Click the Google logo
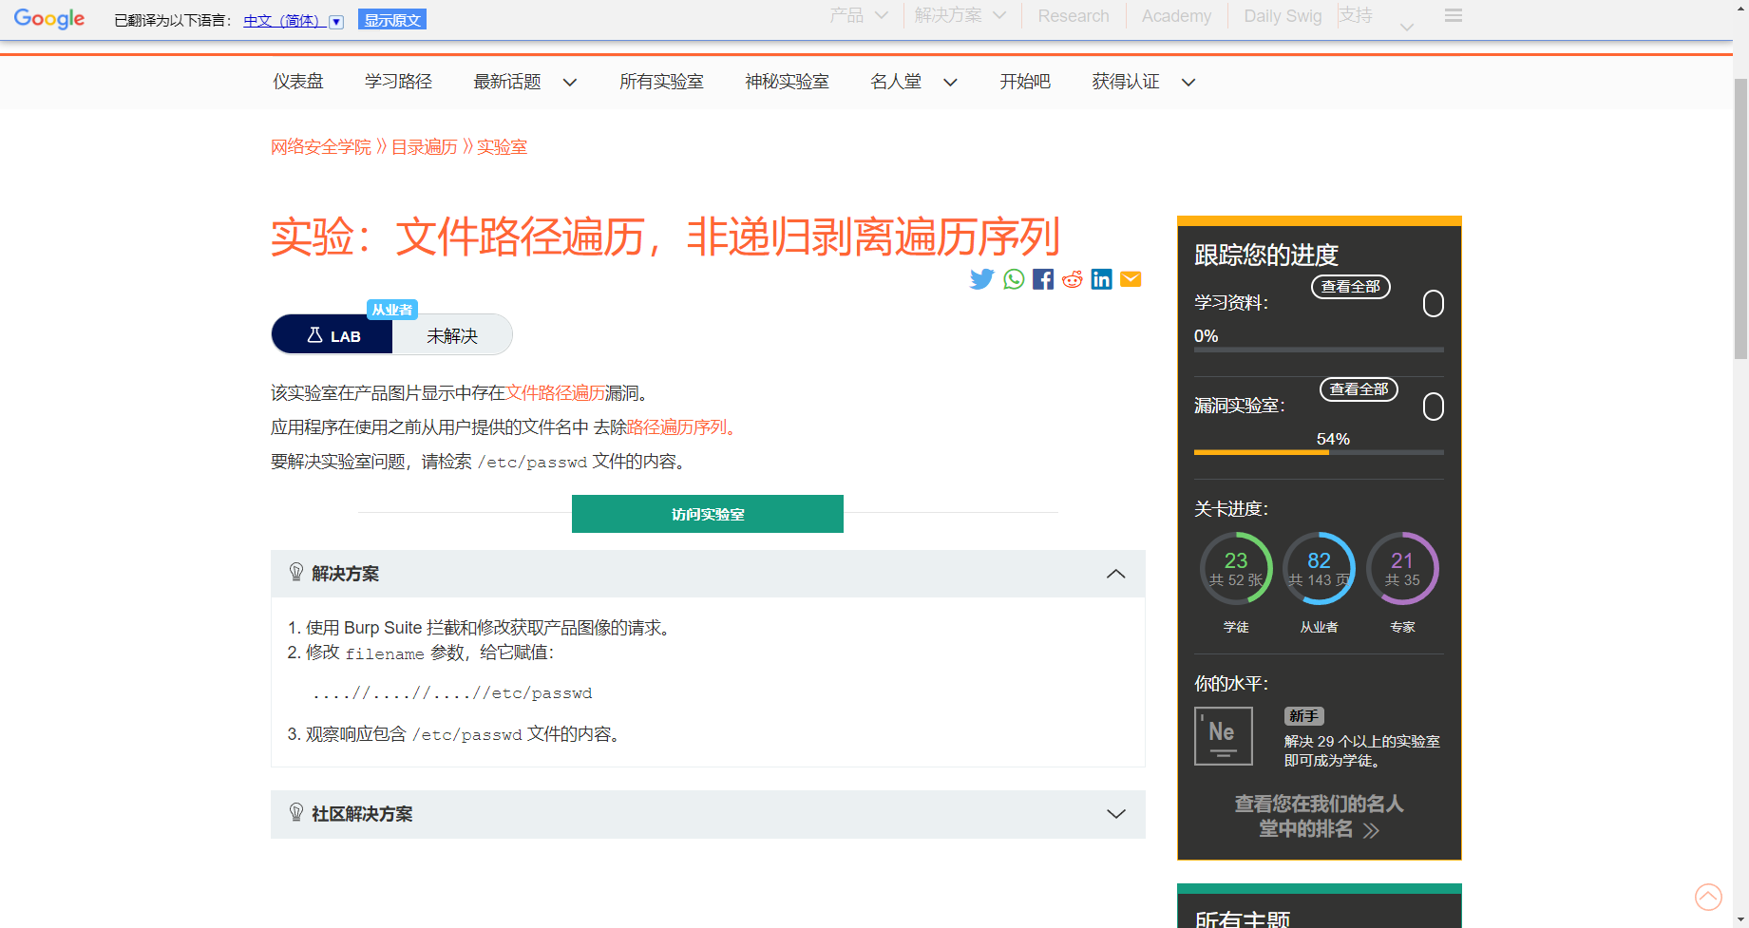 [49, 19]
